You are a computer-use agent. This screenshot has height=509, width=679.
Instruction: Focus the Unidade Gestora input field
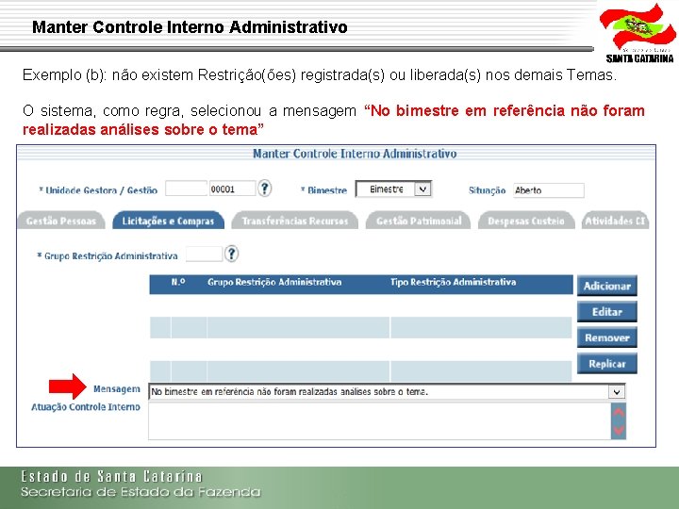point(186,189)
